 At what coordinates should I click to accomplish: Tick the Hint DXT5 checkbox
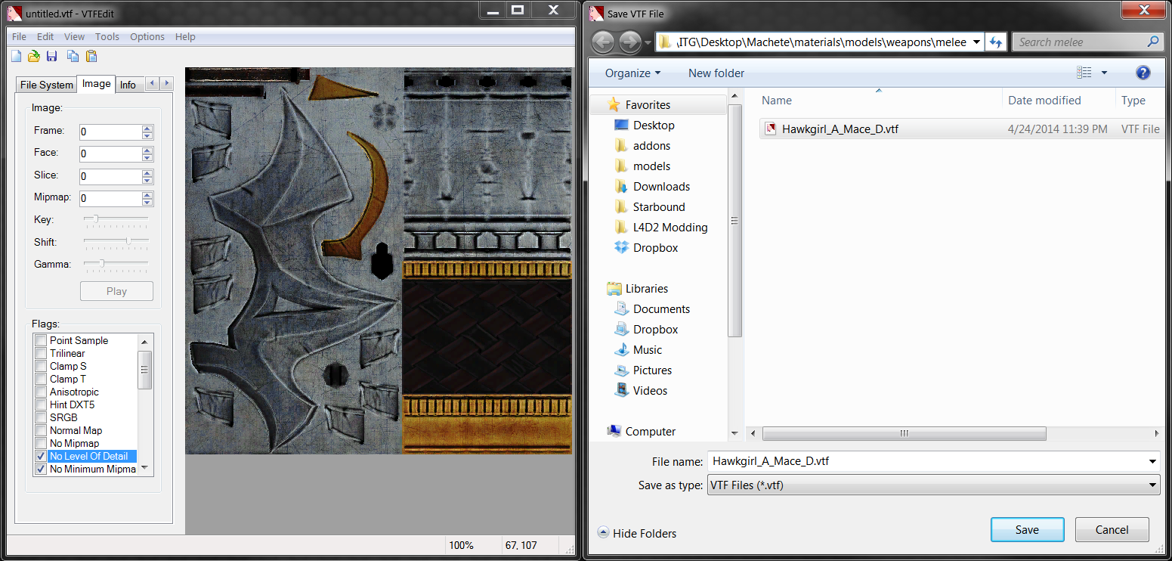[41, 405]
